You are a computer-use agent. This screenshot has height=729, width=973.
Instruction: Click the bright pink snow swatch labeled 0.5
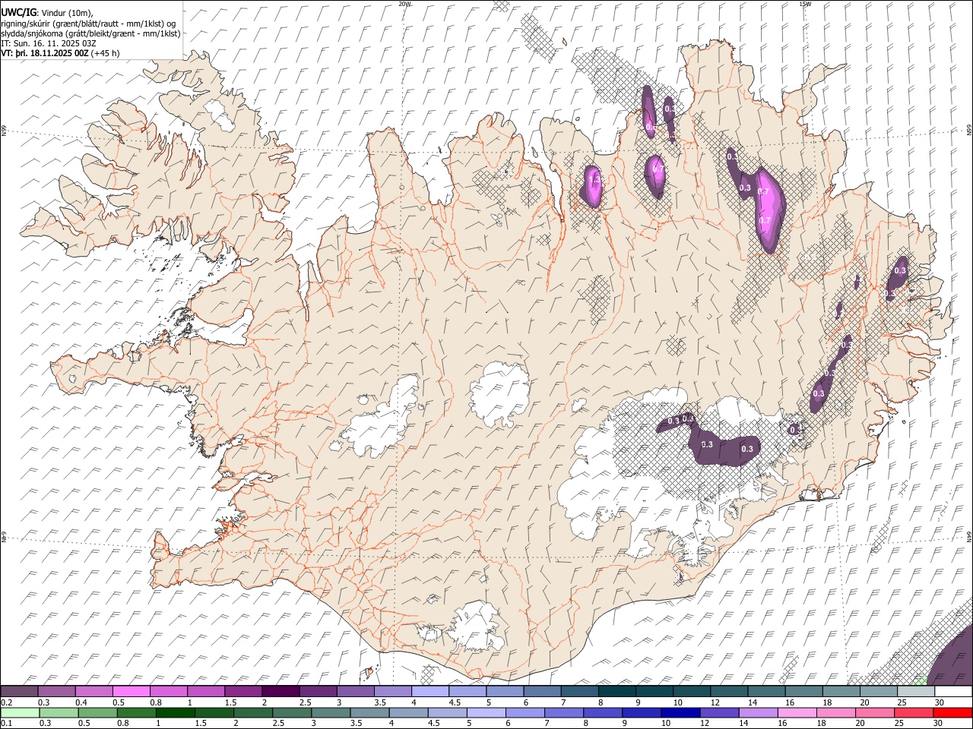tap(132, 692)
